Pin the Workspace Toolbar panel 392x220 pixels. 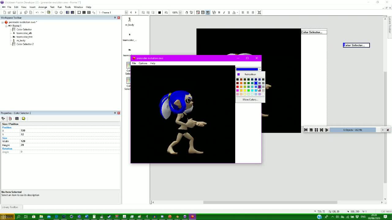point(115,18)
